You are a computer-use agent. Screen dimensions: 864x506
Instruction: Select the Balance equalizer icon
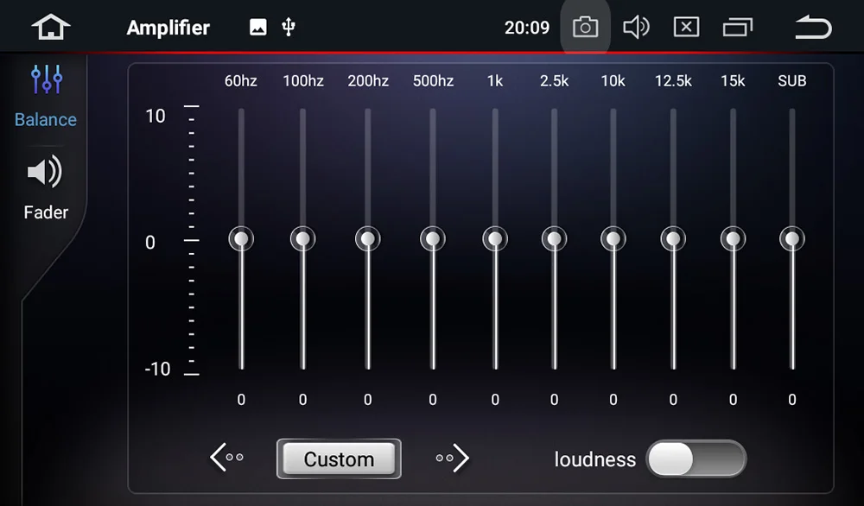coord(47,79)
